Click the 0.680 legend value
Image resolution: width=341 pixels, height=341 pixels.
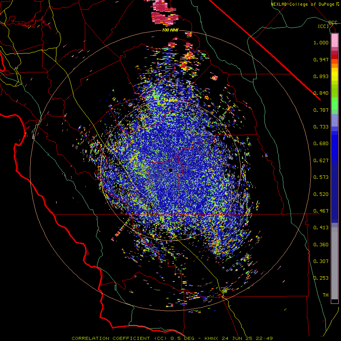pos(321,144)
